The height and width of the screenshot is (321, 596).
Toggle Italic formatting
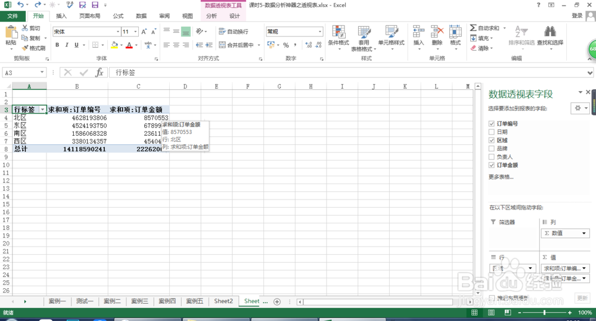67,45
